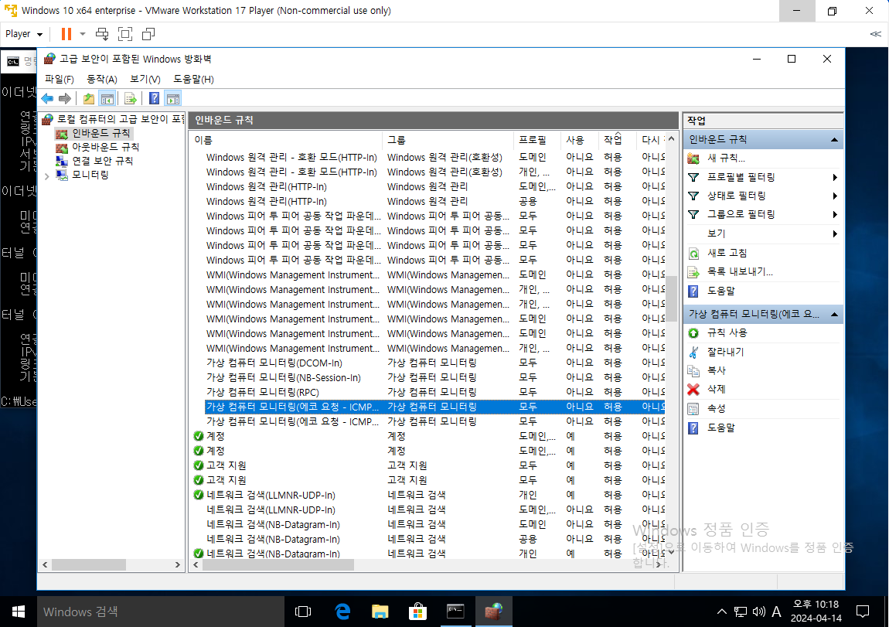
Task: Open the 파일(F) menu
Action: tap(60, 79)
